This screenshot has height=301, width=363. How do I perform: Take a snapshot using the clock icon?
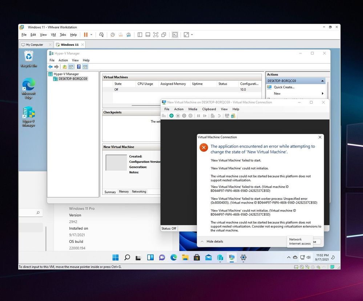point(113,35)
